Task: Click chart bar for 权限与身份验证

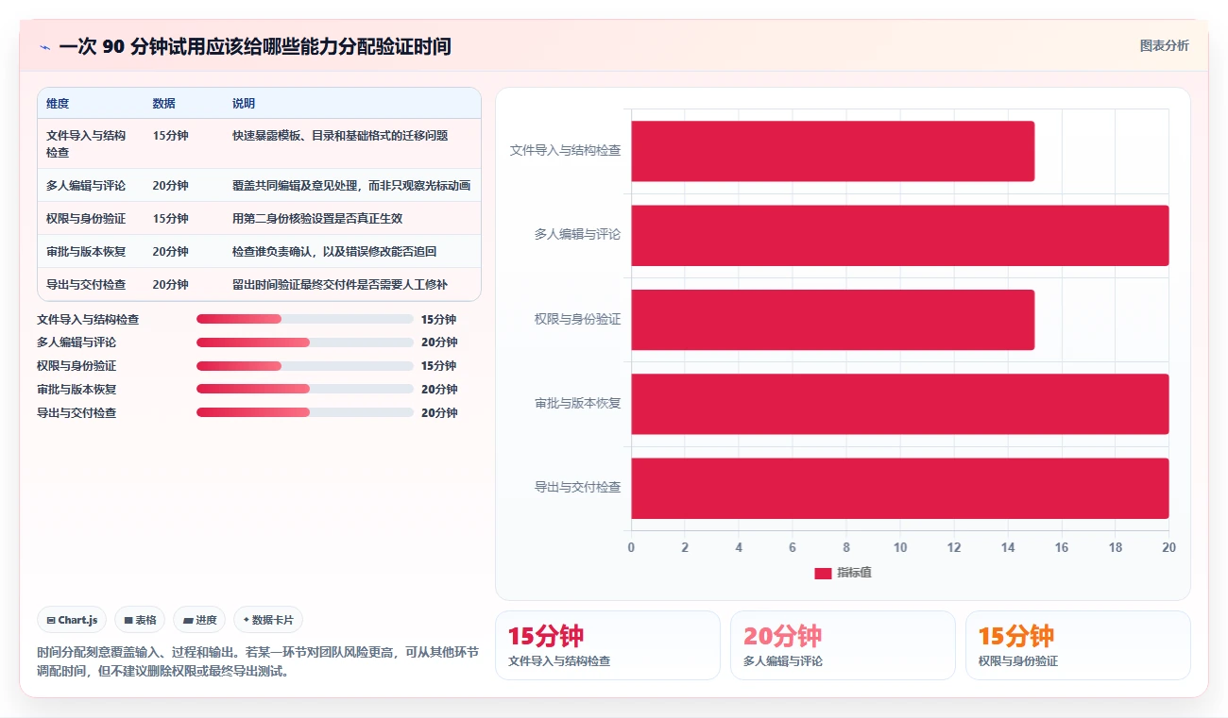Action: [x=833, y=320]
